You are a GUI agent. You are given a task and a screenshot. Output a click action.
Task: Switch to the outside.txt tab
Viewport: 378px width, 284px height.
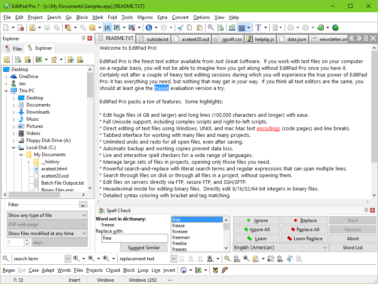158,39
